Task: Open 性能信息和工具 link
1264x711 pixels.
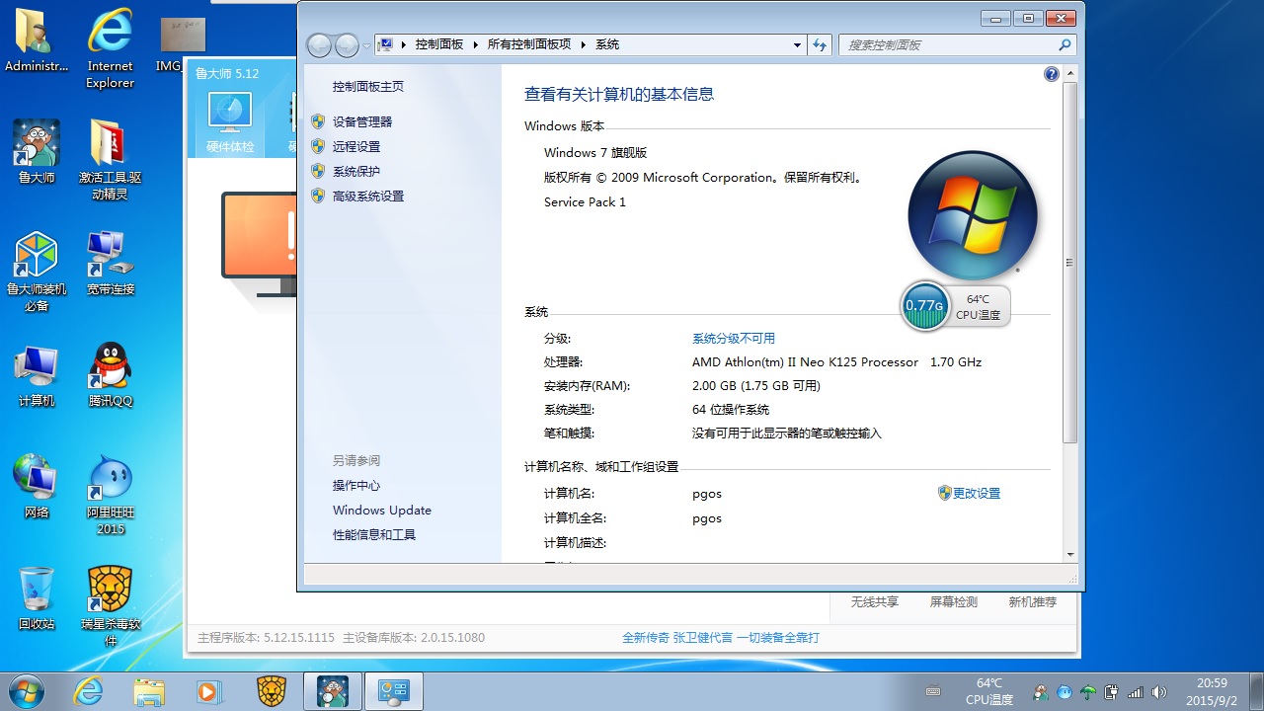Action: [373, 534]
